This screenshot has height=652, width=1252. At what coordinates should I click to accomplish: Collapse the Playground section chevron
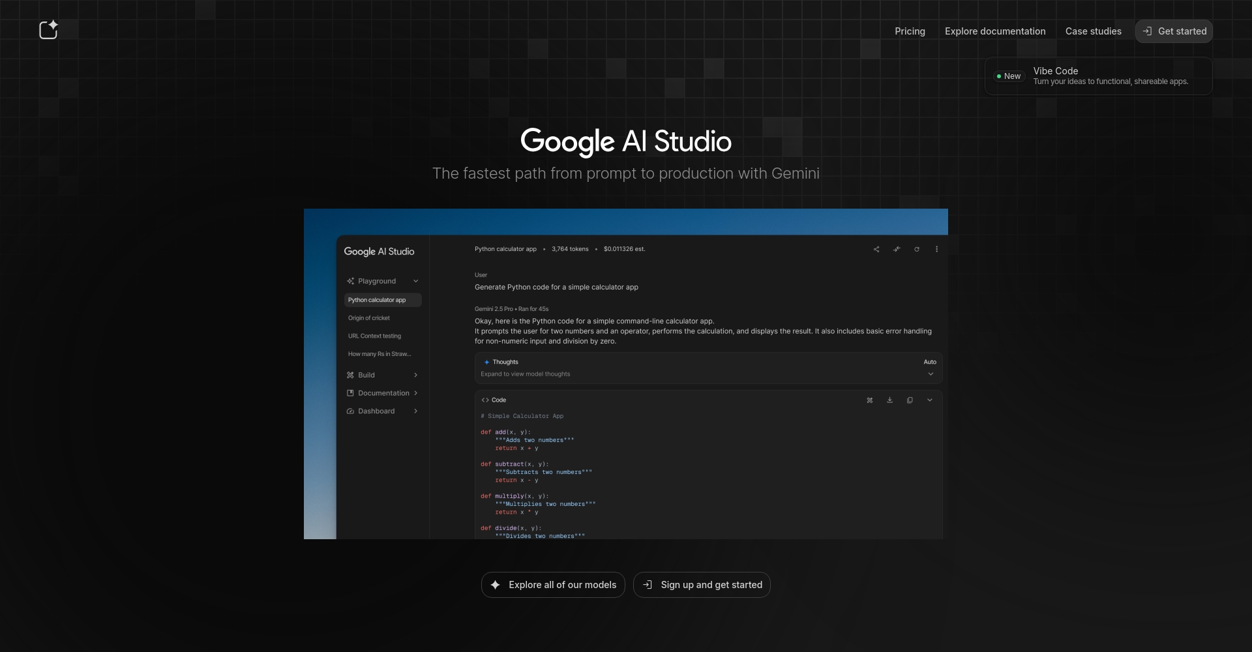point(415,281)
